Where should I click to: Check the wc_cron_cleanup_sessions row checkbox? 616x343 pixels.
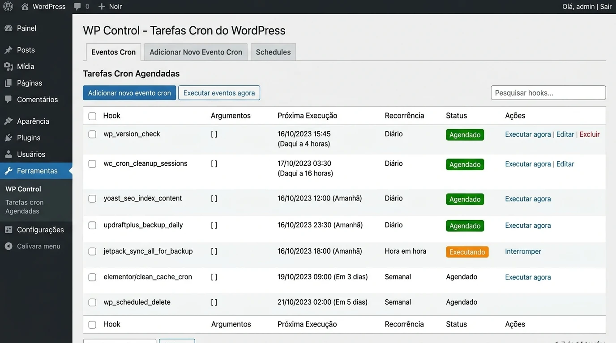92,164
